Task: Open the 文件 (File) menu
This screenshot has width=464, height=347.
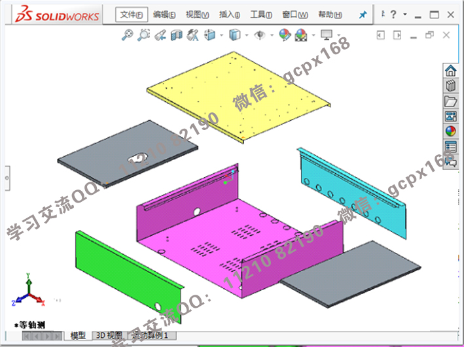Action: coord(131,14)
